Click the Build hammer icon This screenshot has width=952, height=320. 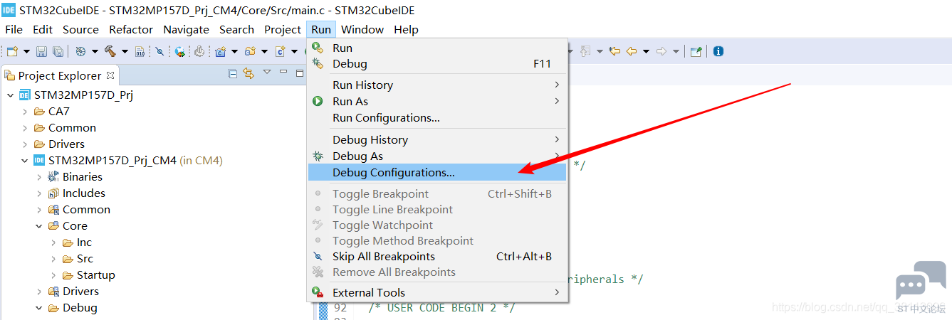tap(110, 51)
